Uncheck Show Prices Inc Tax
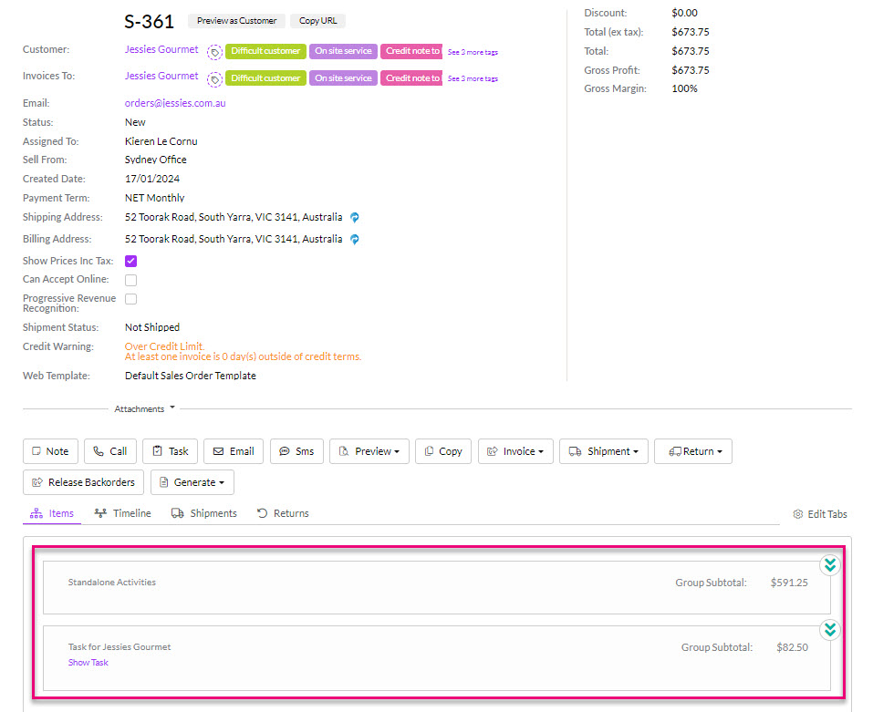The image size is (873, 712). tap(131, 262)
